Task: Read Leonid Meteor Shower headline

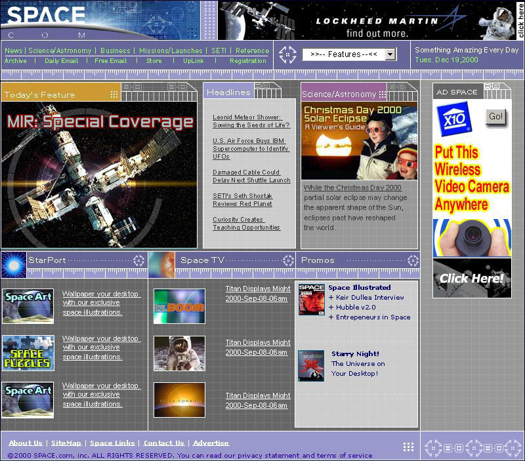Action: pos(251,121)
